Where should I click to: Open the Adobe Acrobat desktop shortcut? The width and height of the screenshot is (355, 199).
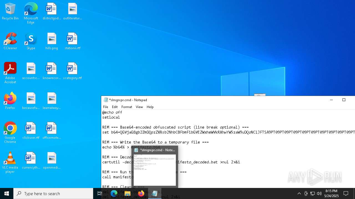coord(10,73)
